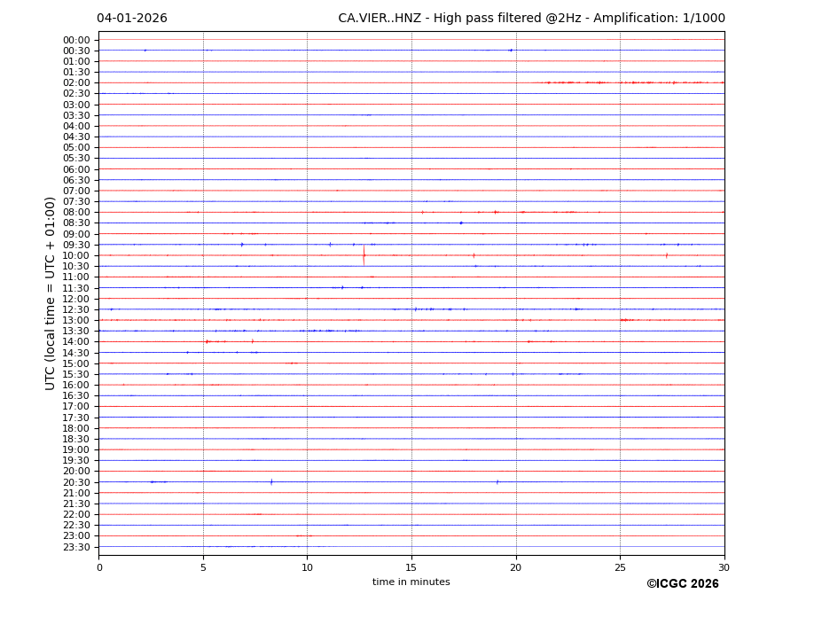Click the x-axis tick labeled 30

(x=724, y=567)
